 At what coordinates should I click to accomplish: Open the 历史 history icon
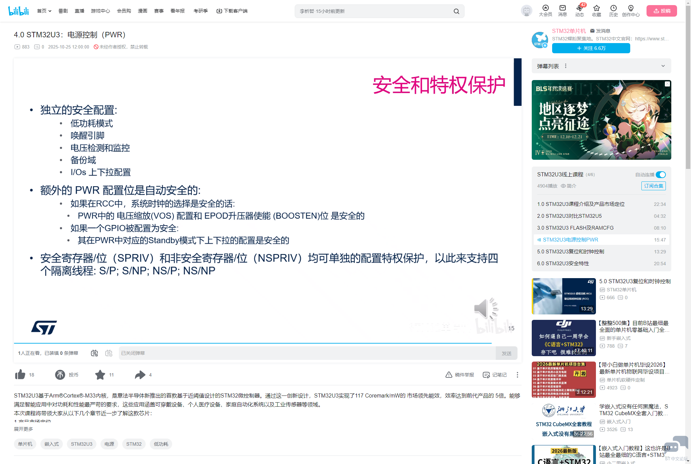coord(614,11)
